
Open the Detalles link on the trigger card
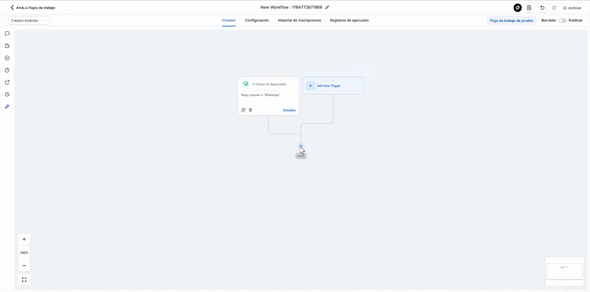click(289, 110)
